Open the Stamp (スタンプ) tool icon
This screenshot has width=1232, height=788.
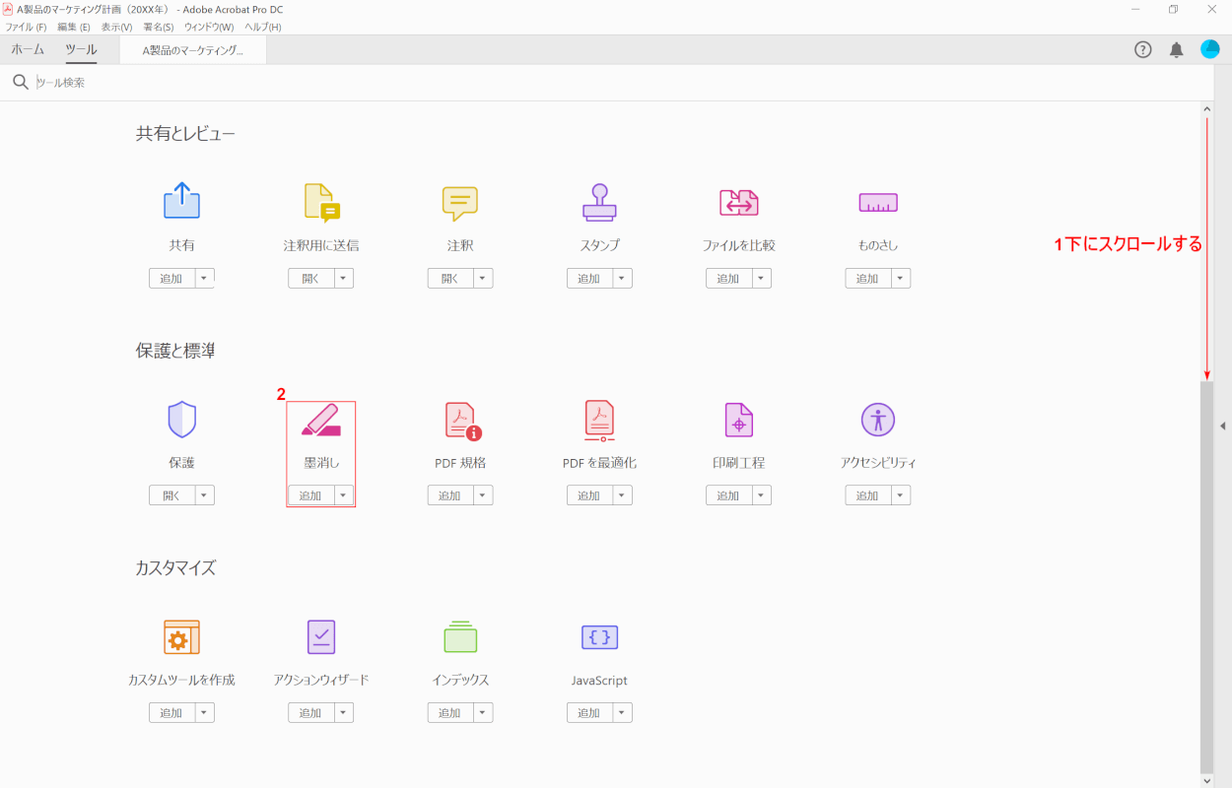pos(599,203)
